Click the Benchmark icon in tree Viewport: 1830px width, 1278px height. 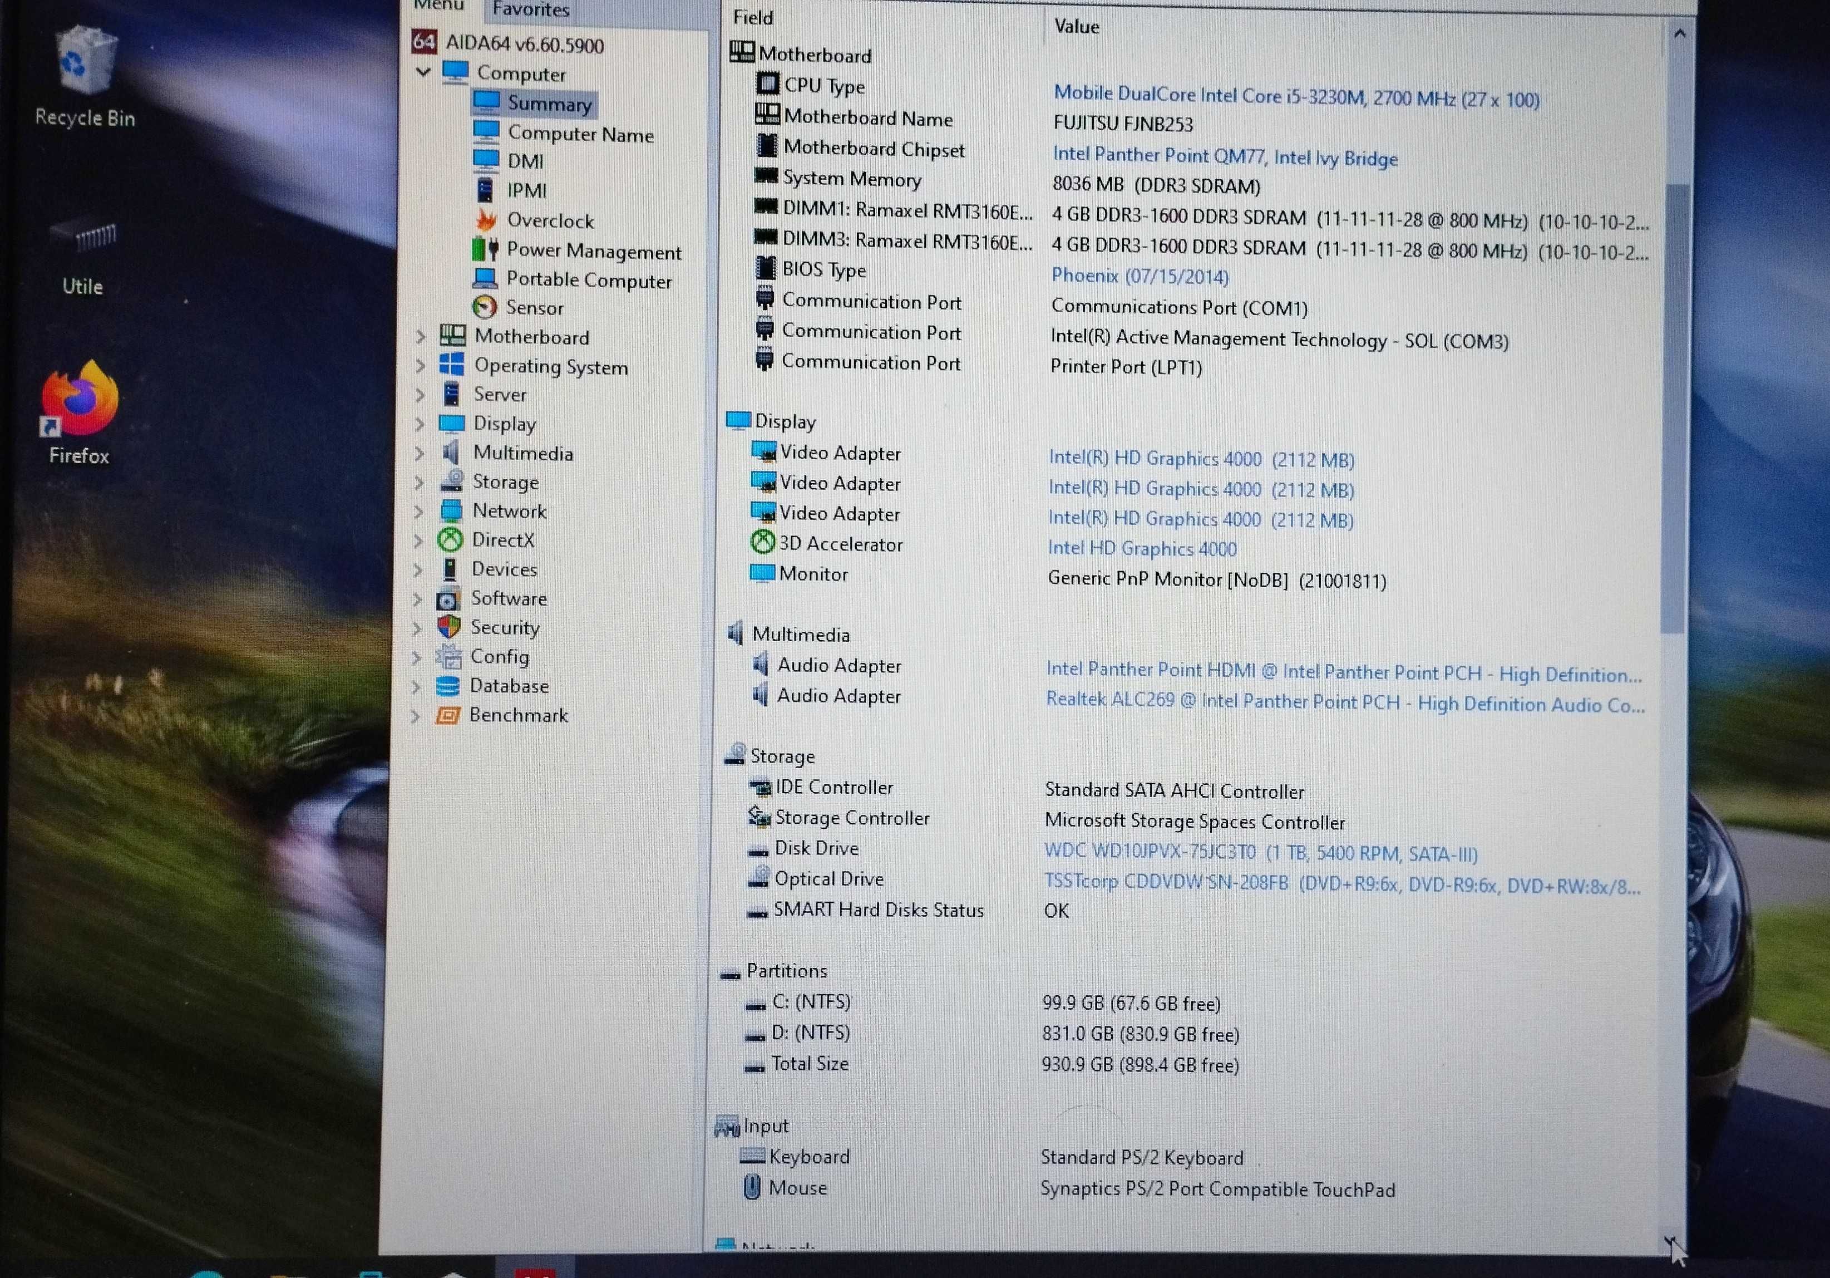click(447, 715)
